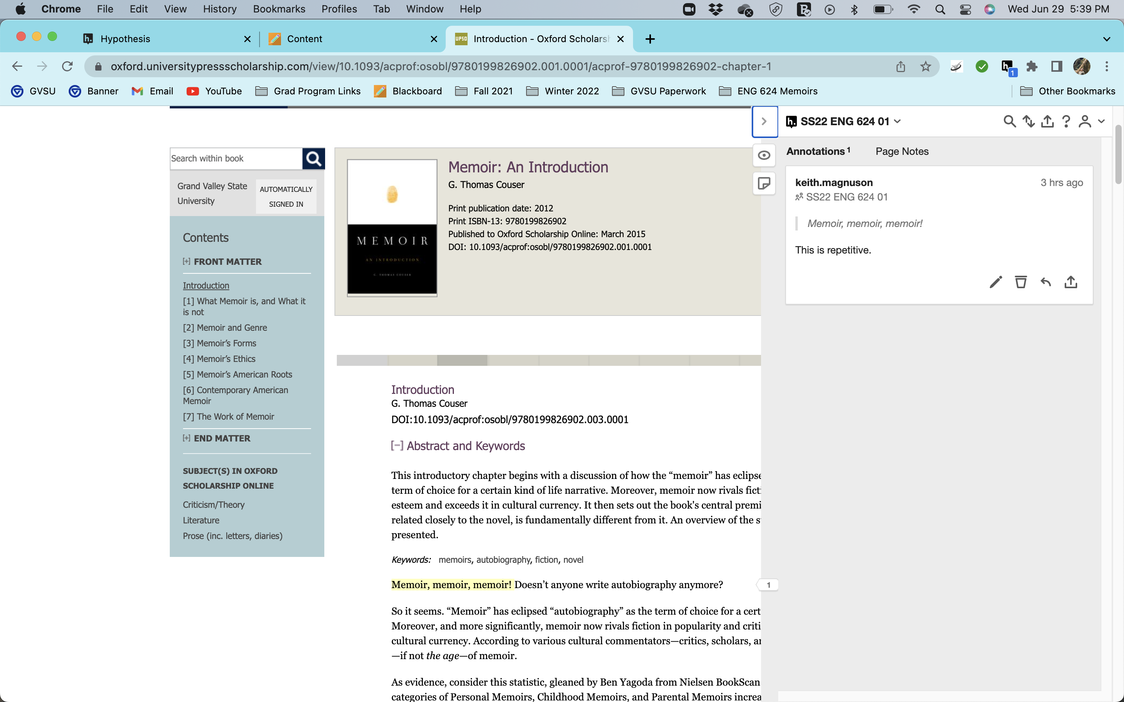Viewport: 1124px width, 702px height.
Task: Select the Annotations tab
Action: (x=818, y=151)
